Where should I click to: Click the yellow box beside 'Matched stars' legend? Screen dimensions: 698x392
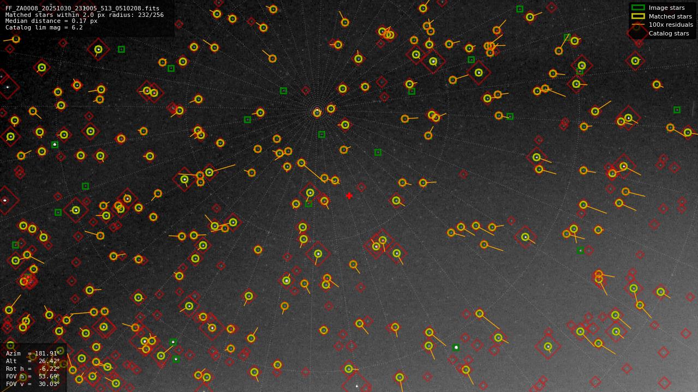click(638, 16)
